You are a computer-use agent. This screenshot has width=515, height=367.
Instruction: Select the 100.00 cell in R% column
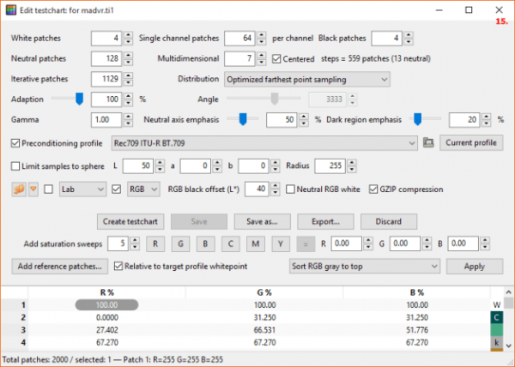pos(107,304)
